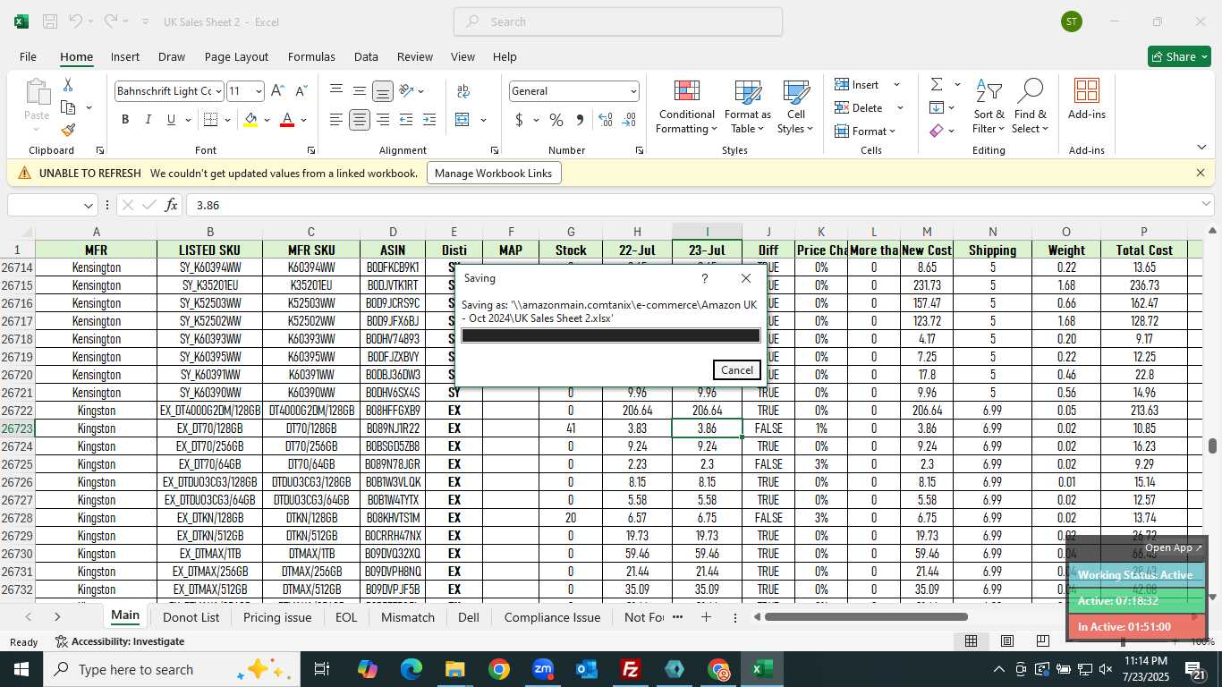This screenshot has height=687, width=1222.
Task: Click the Search box in title bar
Action: click(618, 21)
